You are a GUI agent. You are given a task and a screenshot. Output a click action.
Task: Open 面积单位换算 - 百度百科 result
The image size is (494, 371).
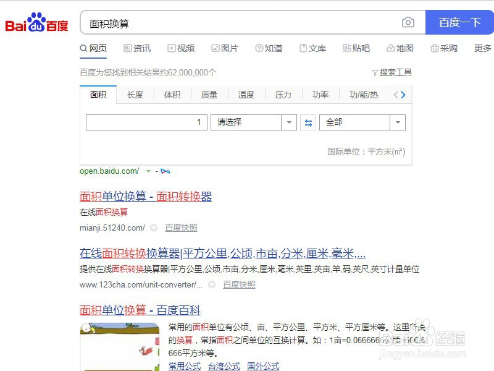pos(140,310)
